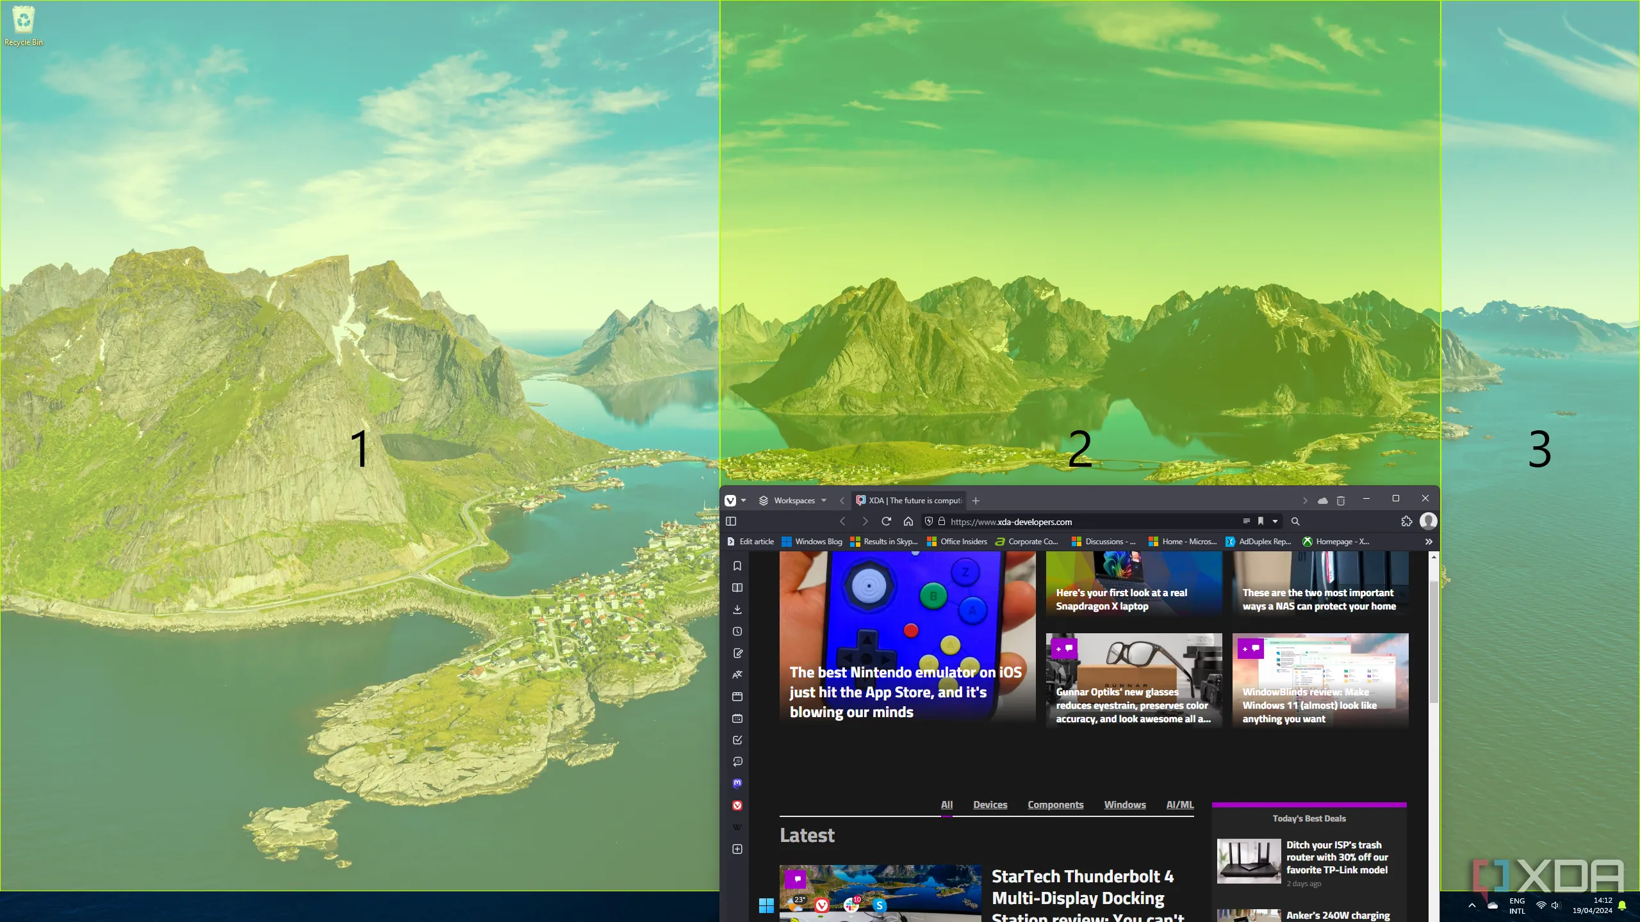Open Reading List panel in sidebar
1640x922 pixels.
[x=737, y=588]
